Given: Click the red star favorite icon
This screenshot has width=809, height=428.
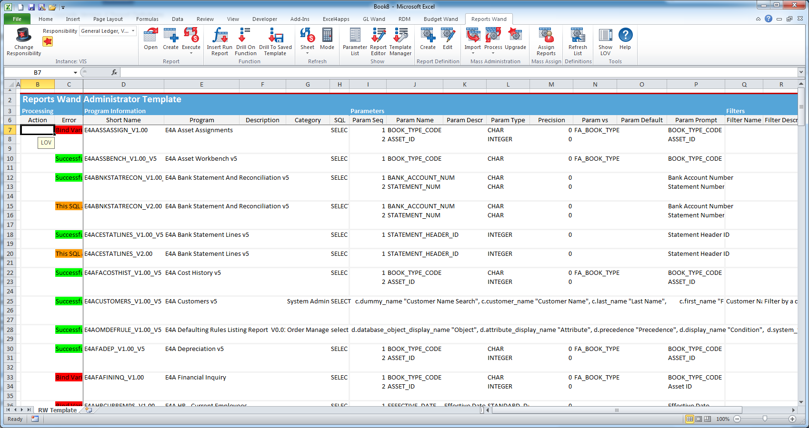Looking at the screenshot, I should [x=48, y=41].
